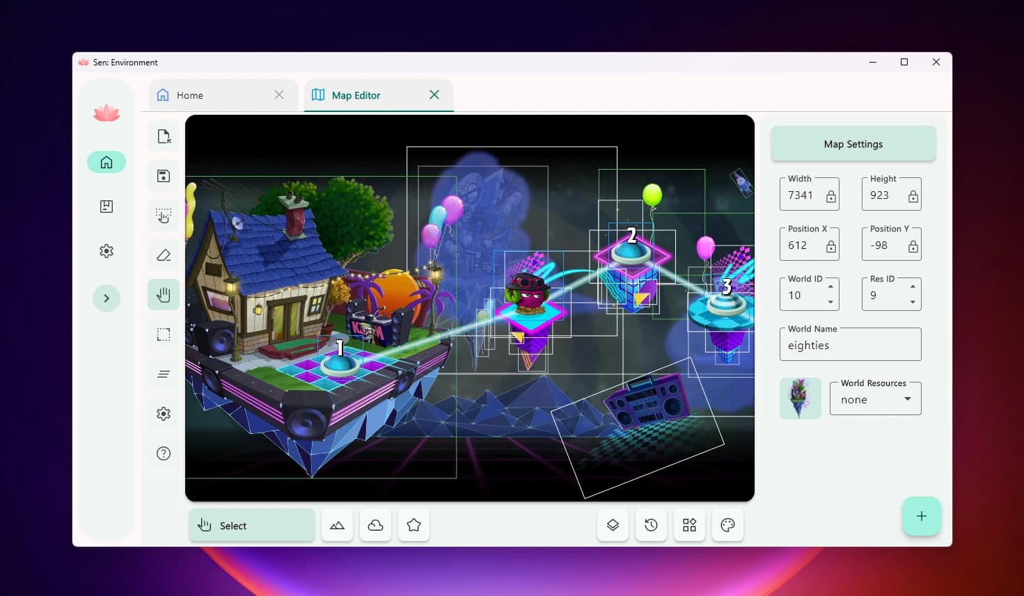Maximize the Sen: Environment window
This screenshot has height=596, width=1024.
[x=904, y=62]
